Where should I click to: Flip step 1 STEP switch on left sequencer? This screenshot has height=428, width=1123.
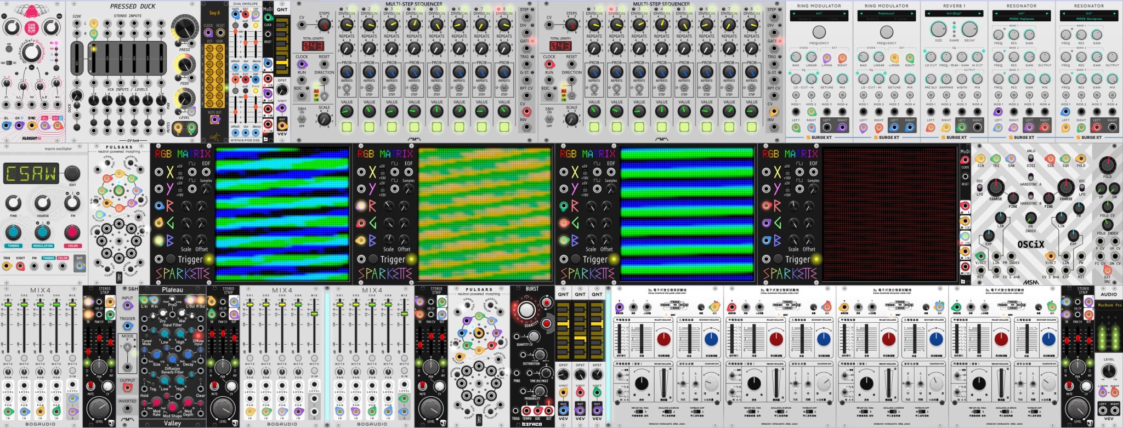point(347,88)
